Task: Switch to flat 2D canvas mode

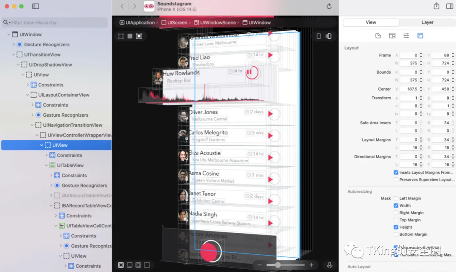Action: pyautogui.click(x=319, y=36)
